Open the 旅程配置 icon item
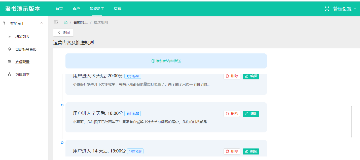 click(10, 62)
